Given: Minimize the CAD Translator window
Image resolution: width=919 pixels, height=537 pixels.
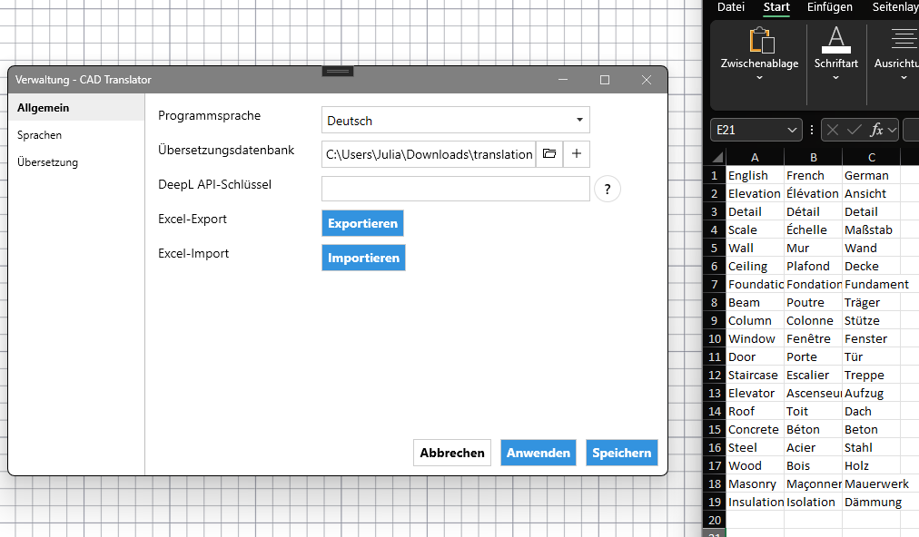Looking at the screenshot, I should 563,80.
